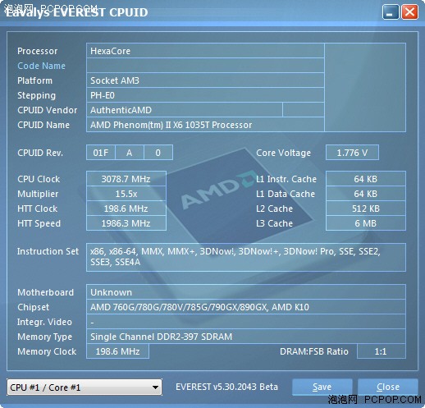
Task: Click the HTT Clock 198.6 MHz value
Action: pos(126,209)
